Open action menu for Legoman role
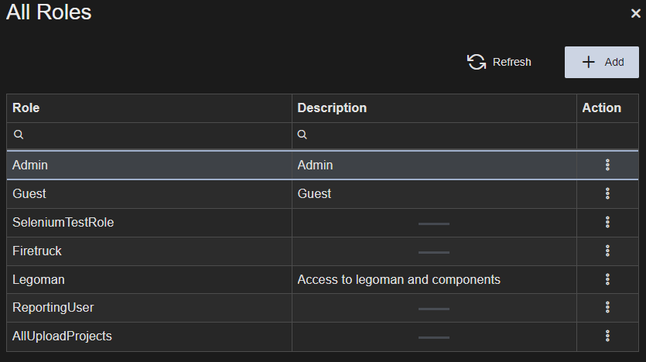 pyautogui.click(x=607, y=279)
